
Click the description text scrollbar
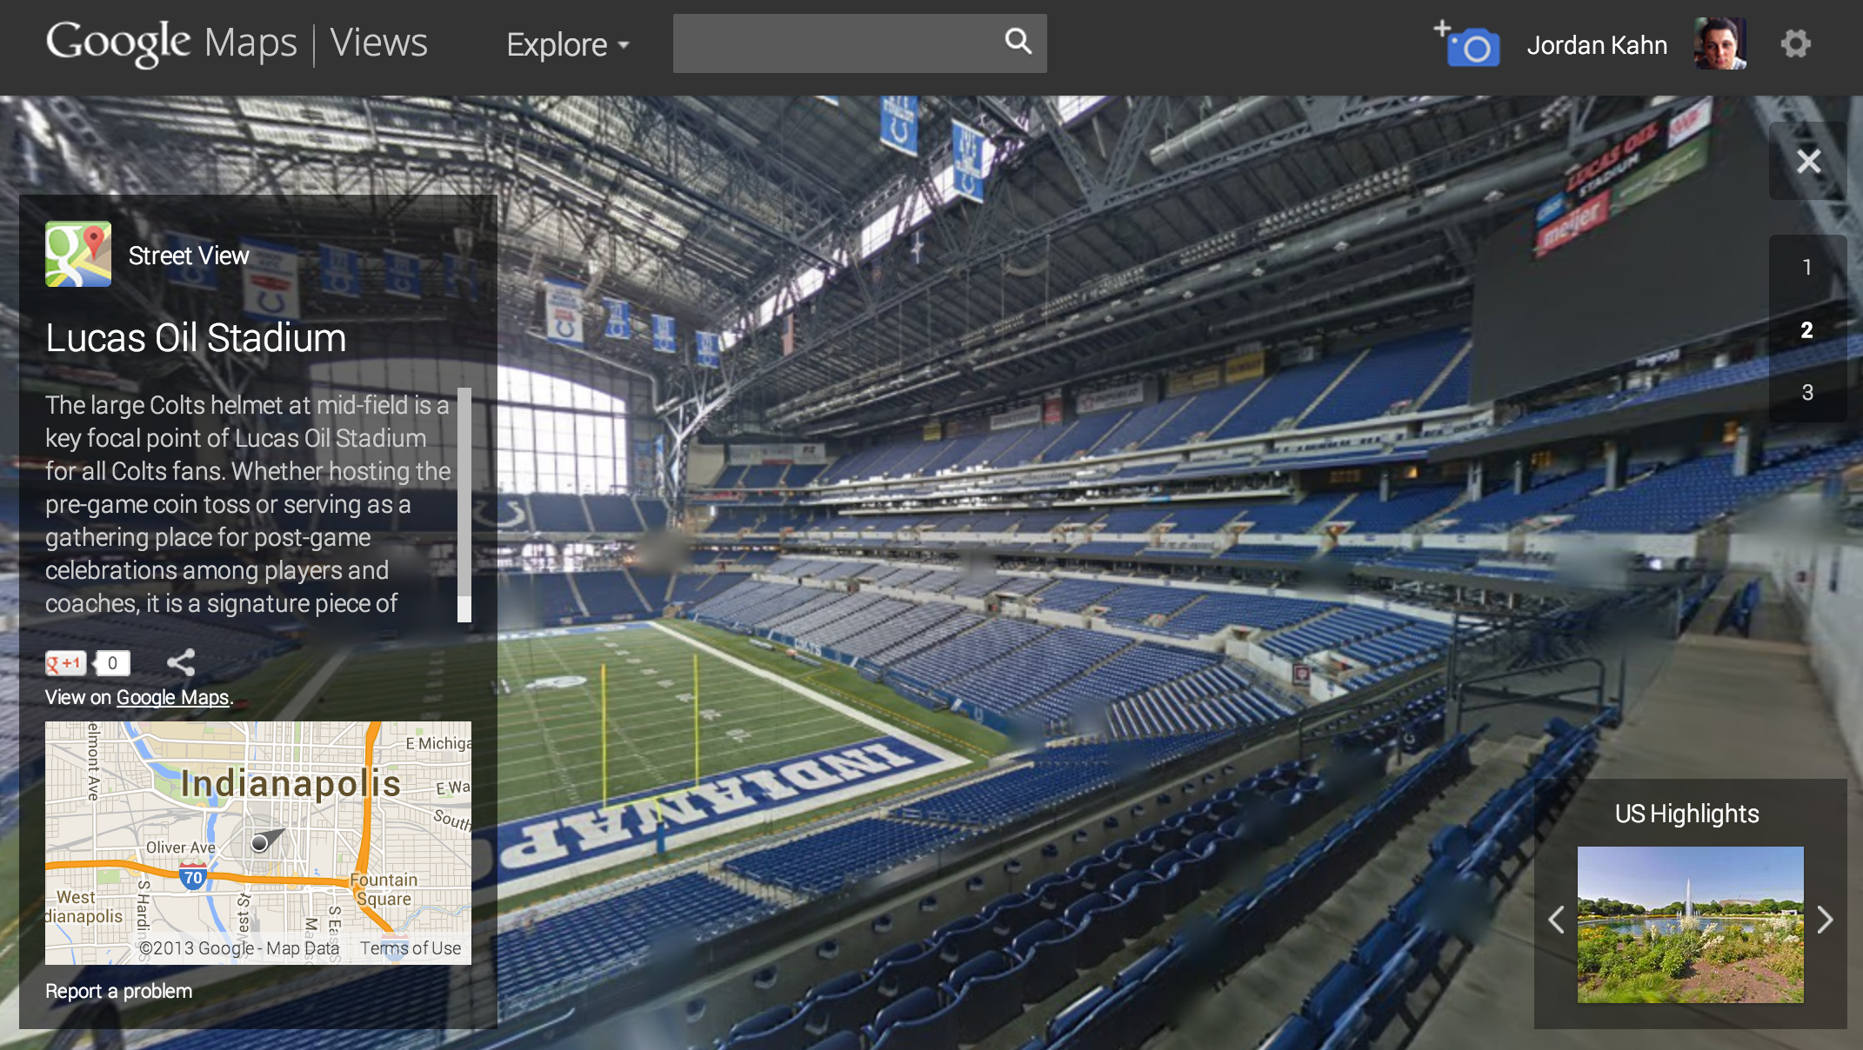(x=464, y=504)
